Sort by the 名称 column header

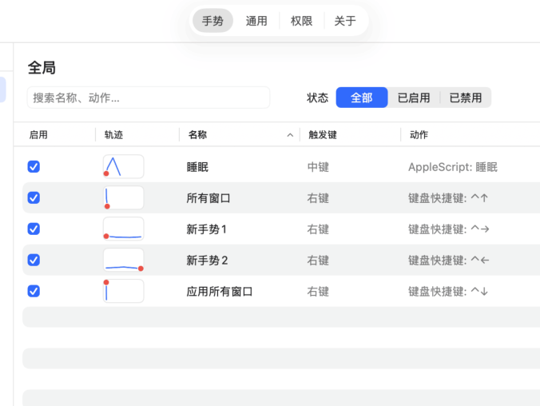tap(197, 135)
